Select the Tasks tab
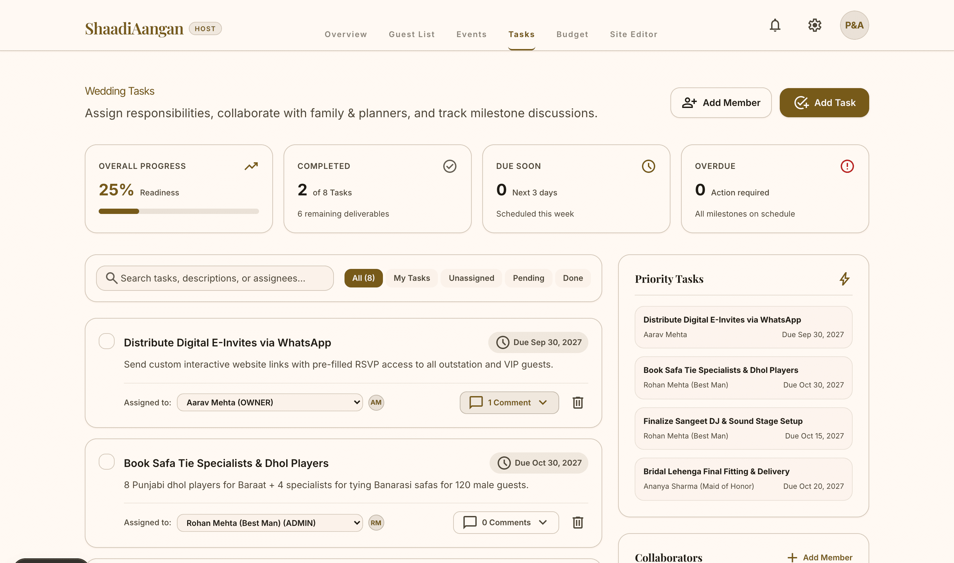Screen dimensions: 954x563 click(521, 34)
